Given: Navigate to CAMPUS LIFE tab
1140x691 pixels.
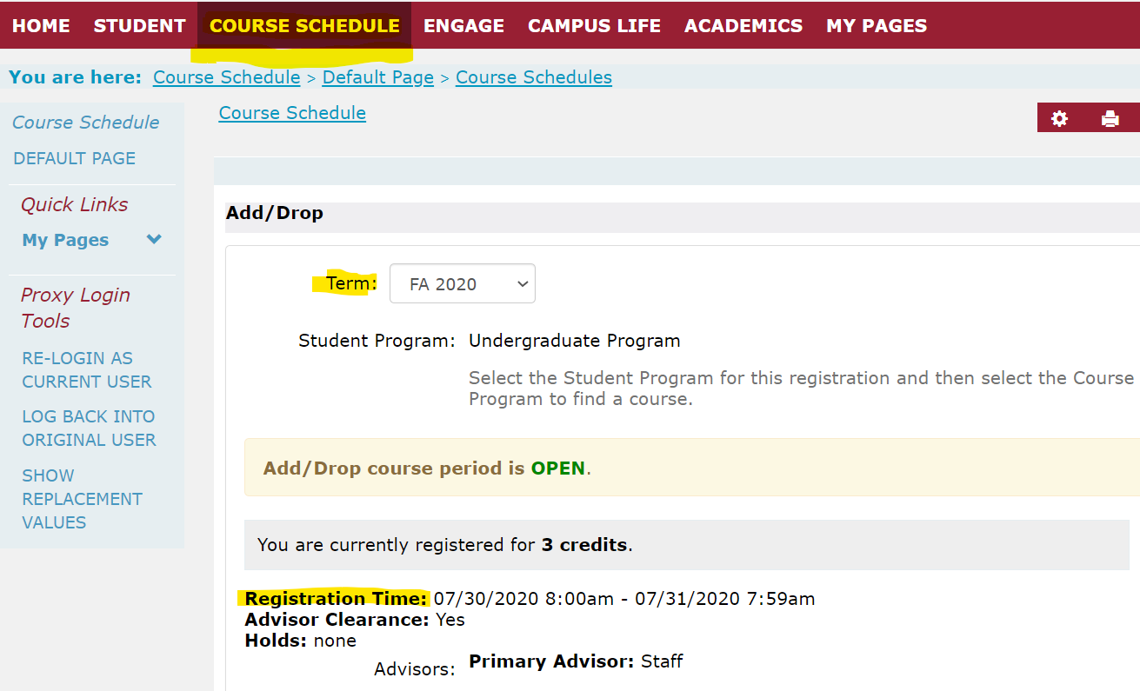Looking at the screenshot, I should (x=594, y=26).
